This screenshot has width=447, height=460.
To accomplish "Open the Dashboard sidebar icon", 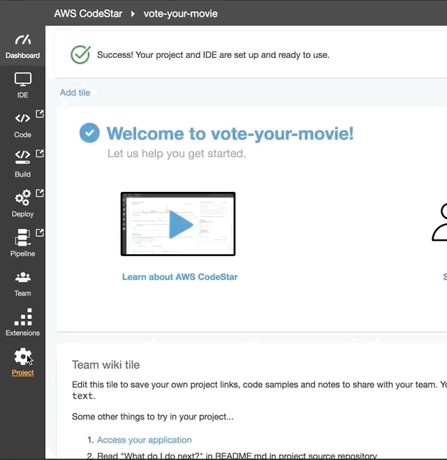I will pos(22,40).
